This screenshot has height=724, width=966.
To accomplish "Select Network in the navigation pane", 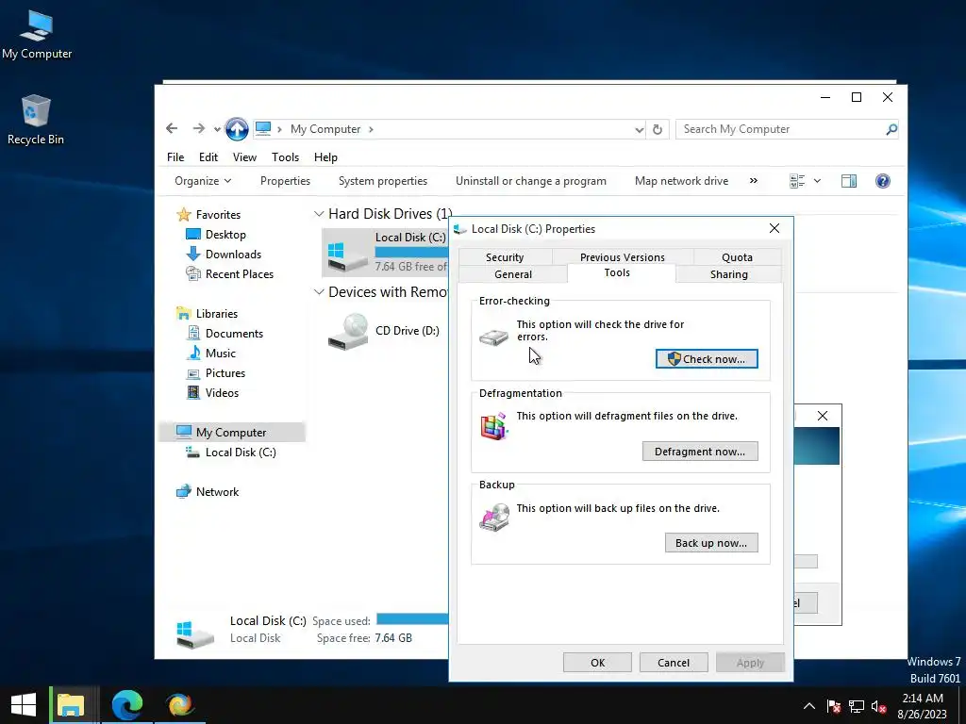I will [208, 492].
